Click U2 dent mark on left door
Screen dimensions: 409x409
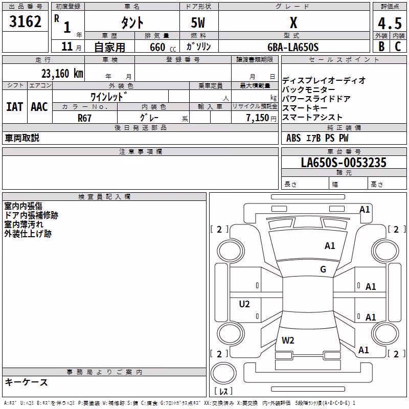(x=244, y=304)
